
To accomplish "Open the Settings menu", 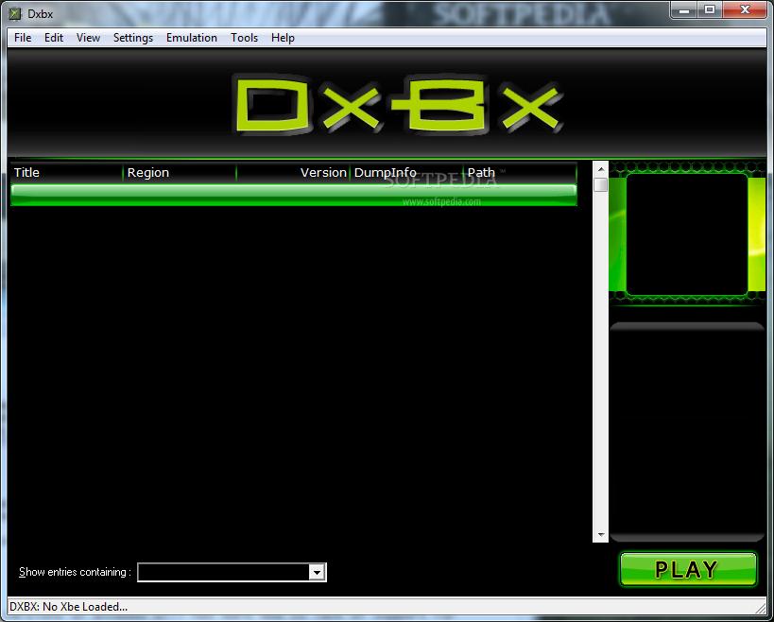I will 132,38.
